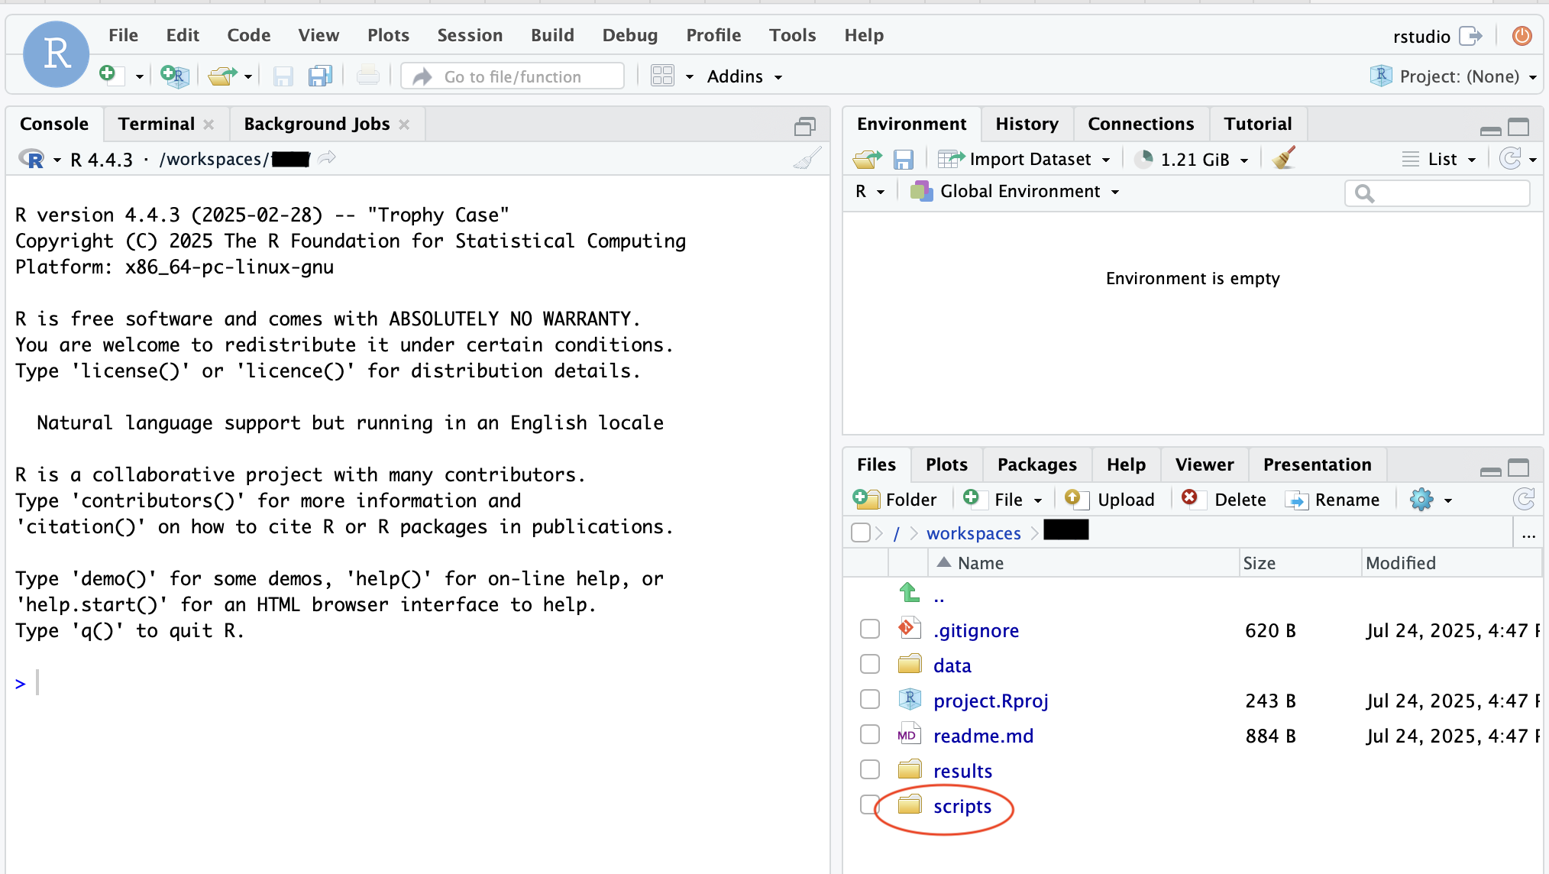Tick the checkbox beside readme.md
This screenshot has width=1549, height=874.
click(870, 734)
